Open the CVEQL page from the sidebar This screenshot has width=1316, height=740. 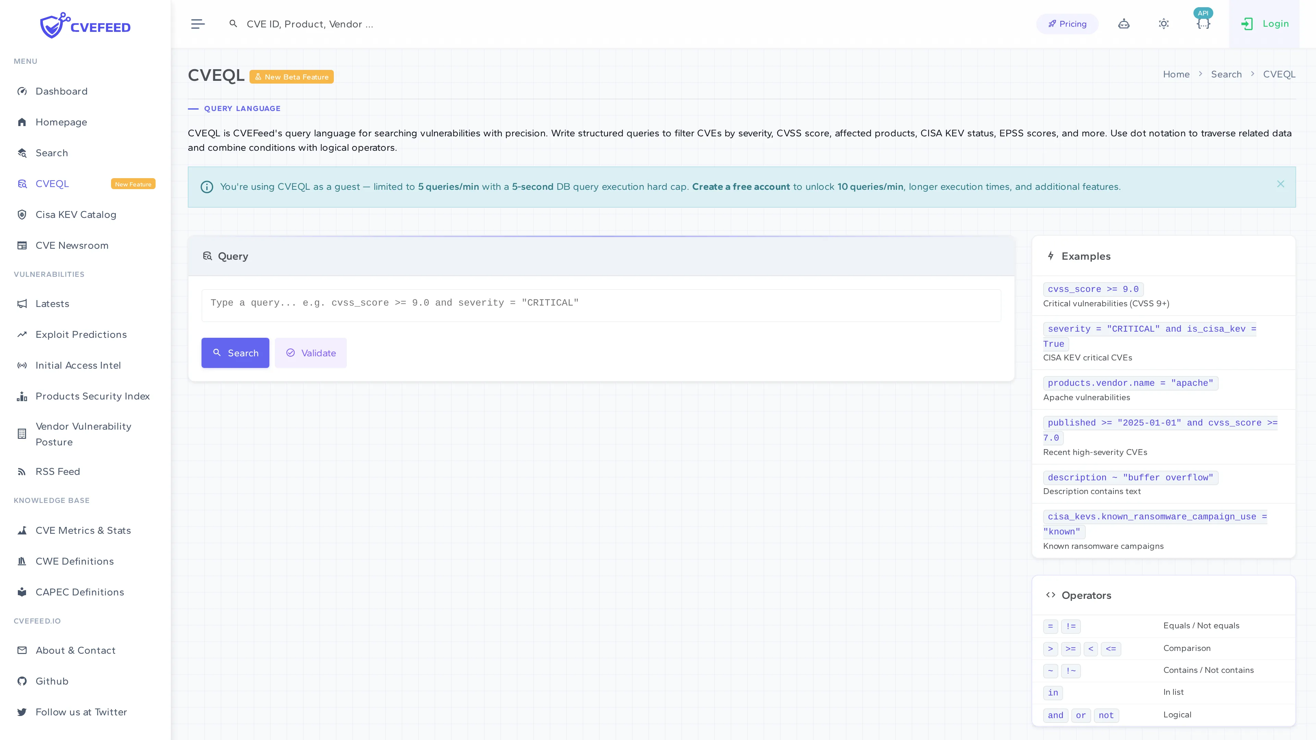tap(52, 183)
